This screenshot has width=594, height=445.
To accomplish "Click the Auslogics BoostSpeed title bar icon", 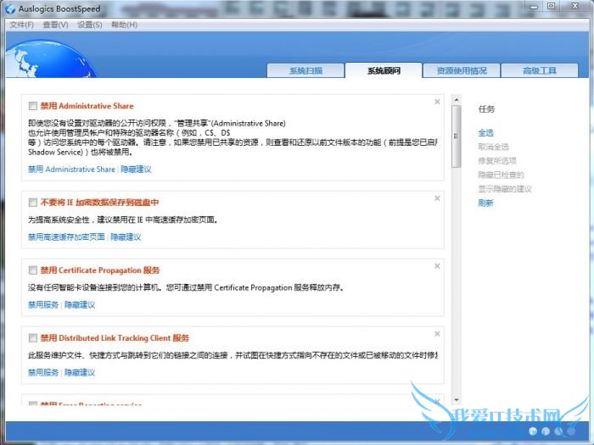I will click(10, 8).
